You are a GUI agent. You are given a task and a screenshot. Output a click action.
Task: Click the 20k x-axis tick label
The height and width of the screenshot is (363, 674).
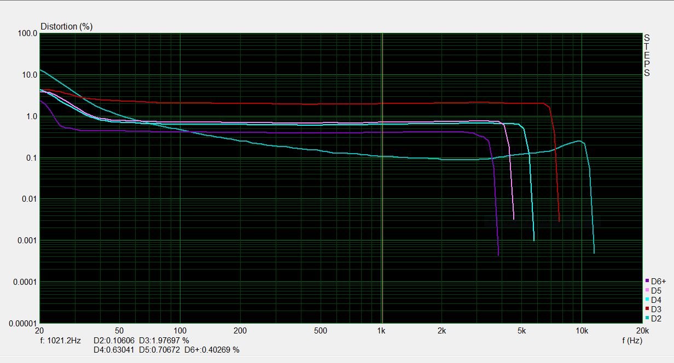coord(642,331)
